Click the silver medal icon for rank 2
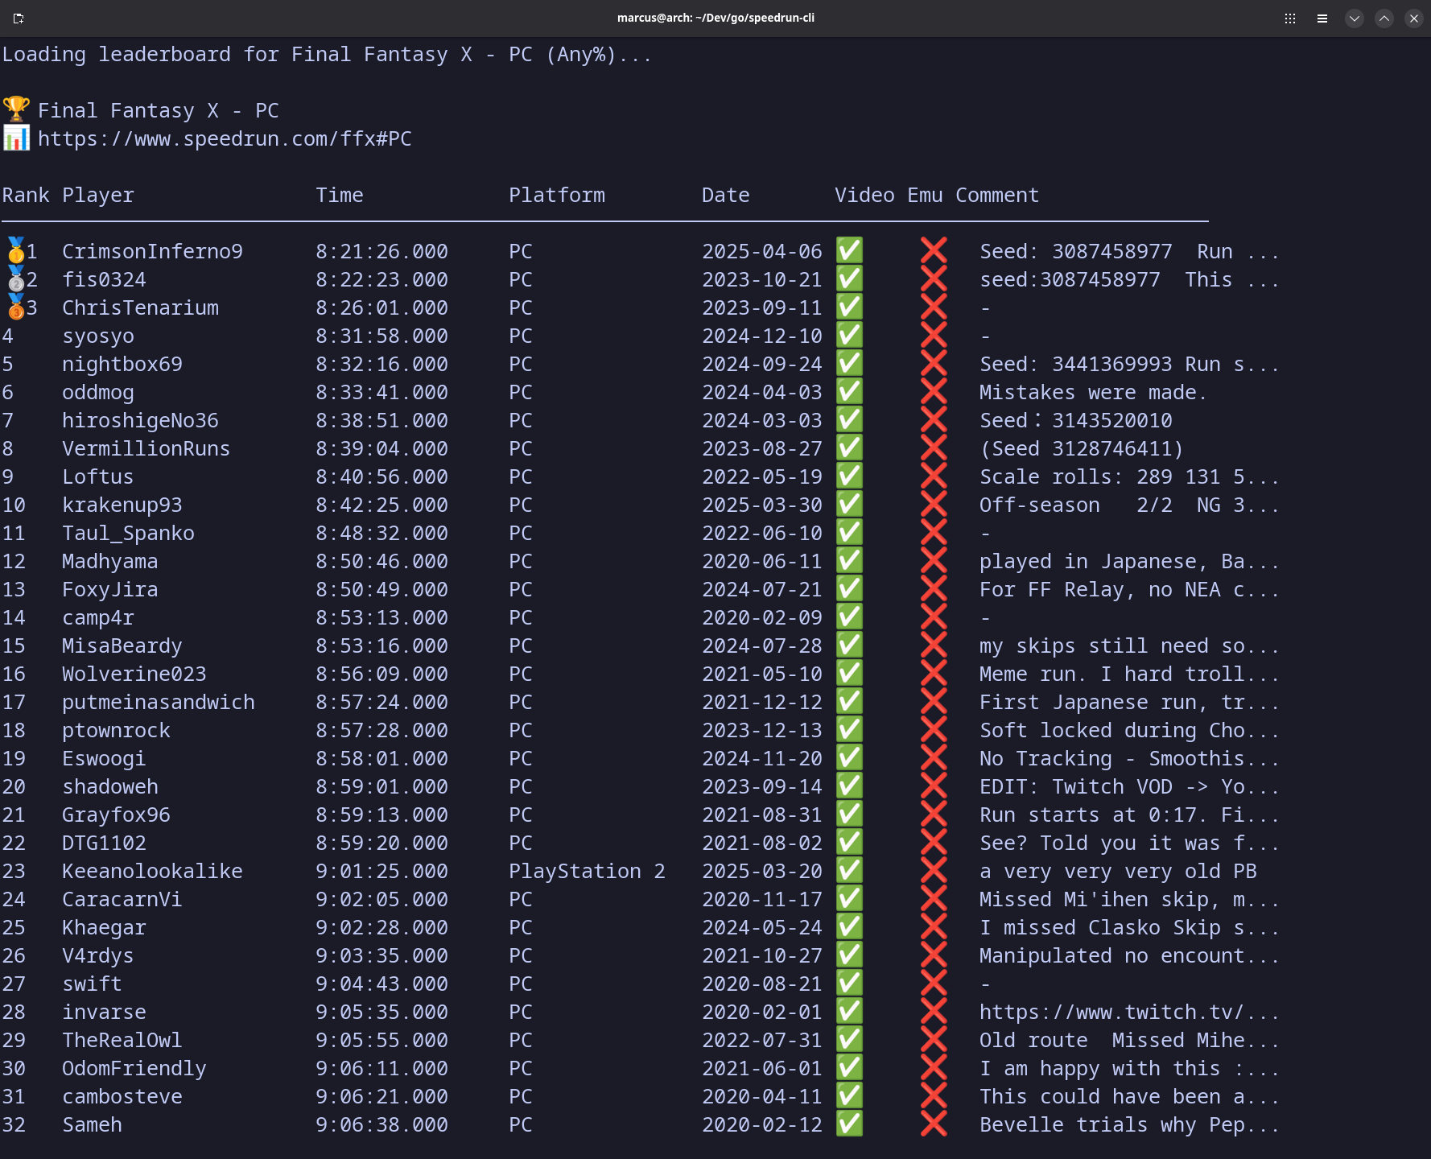The width and height of the screenshot is (1431, 1159). (x=16, y=278)
